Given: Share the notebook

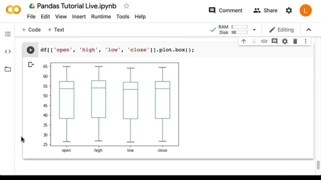Looking at the screenshot, I should click(x=265, y=10).
